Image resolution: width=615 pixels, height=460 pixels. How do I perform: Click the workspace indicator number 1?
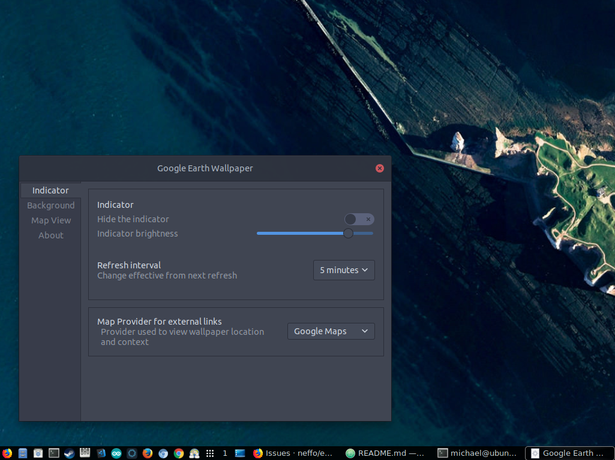(225, 453)
